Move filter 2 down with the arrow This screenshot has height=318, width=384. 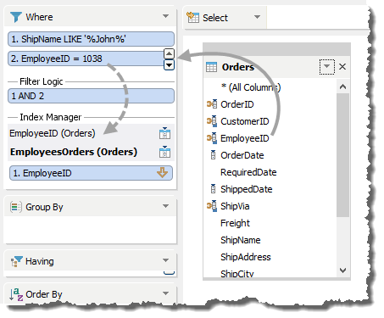169,65
